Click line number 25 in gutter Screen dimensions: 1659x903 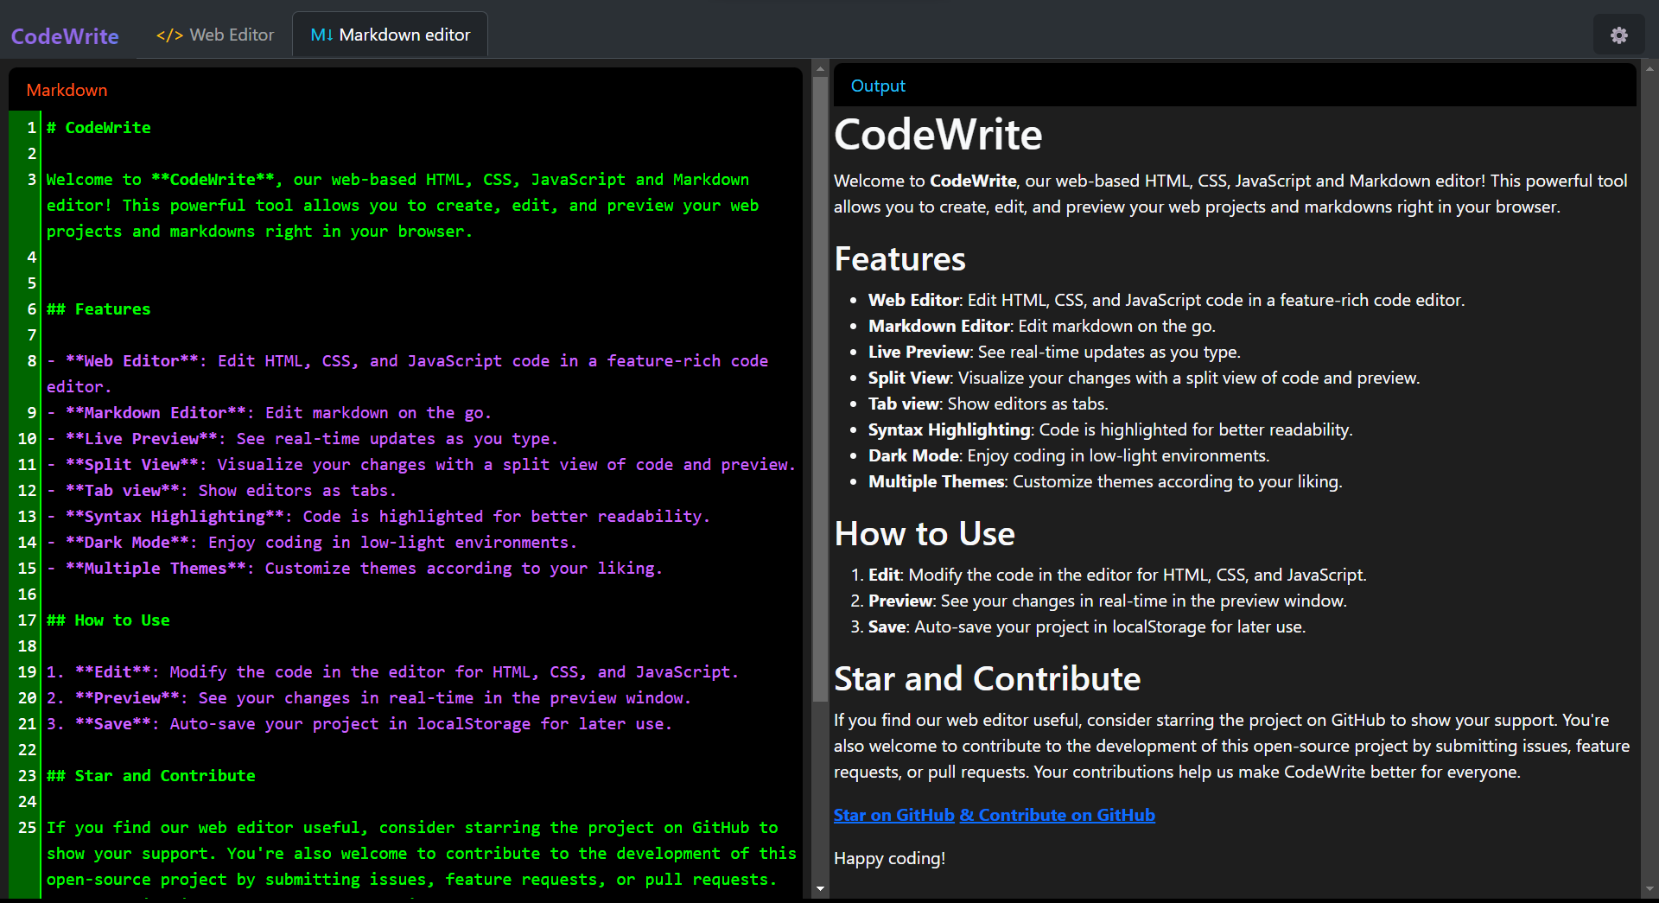27,828
